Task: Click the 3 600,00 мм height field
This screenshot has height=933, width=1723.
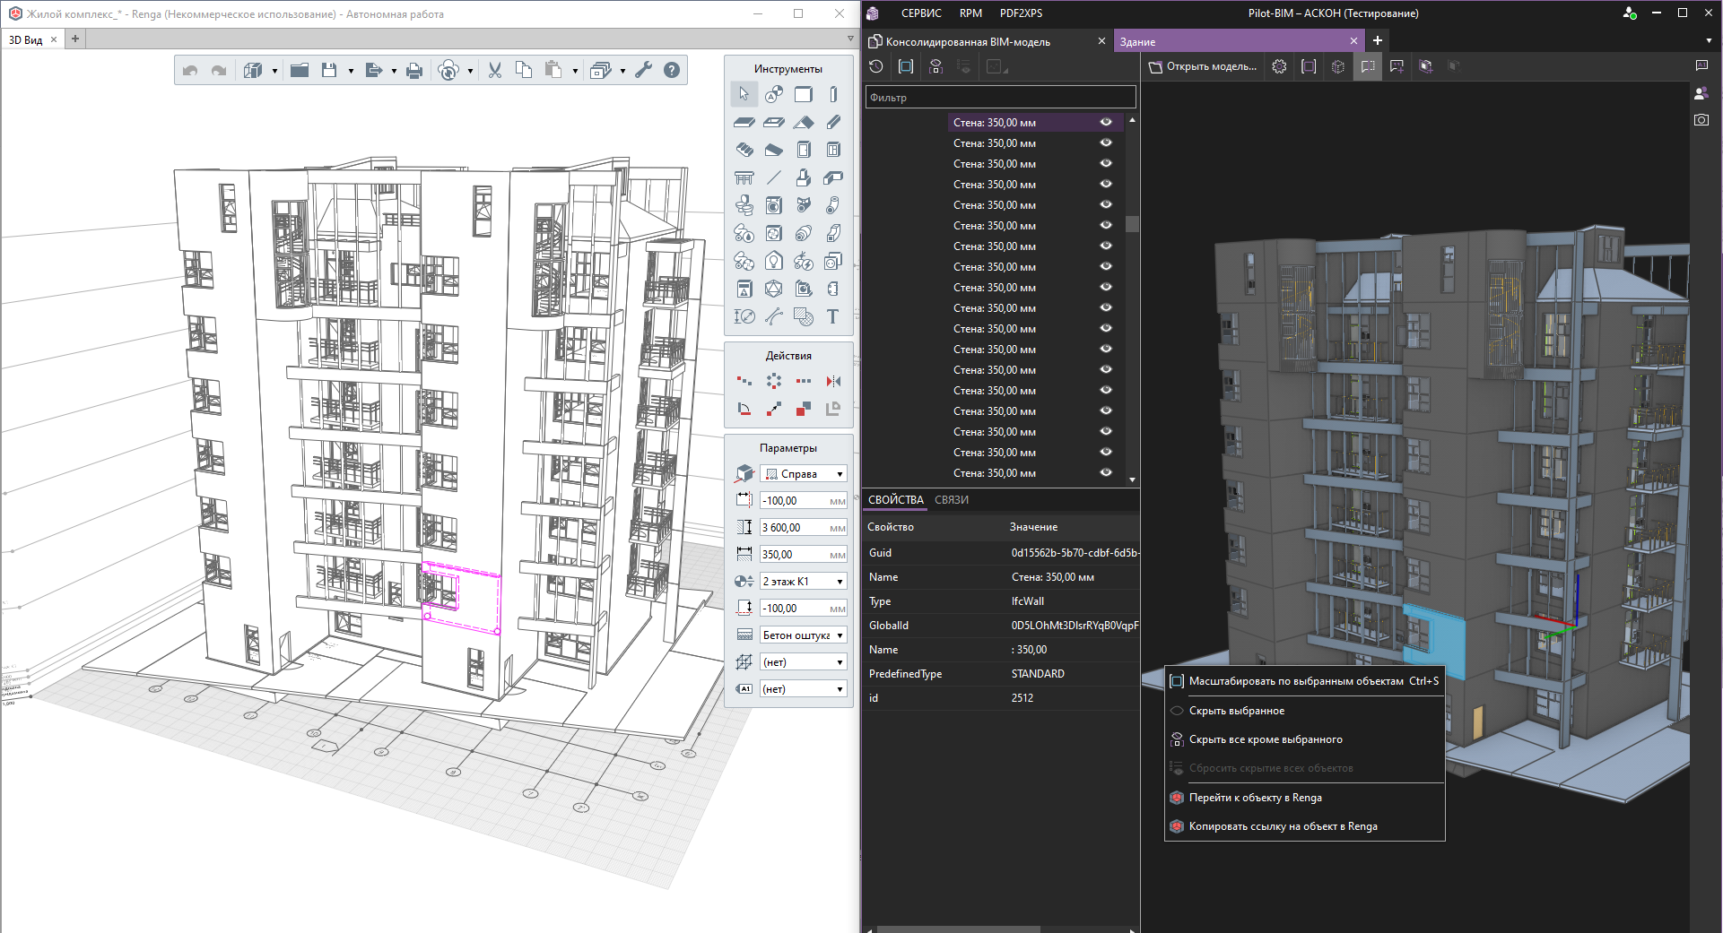Action: coord(804,528)
